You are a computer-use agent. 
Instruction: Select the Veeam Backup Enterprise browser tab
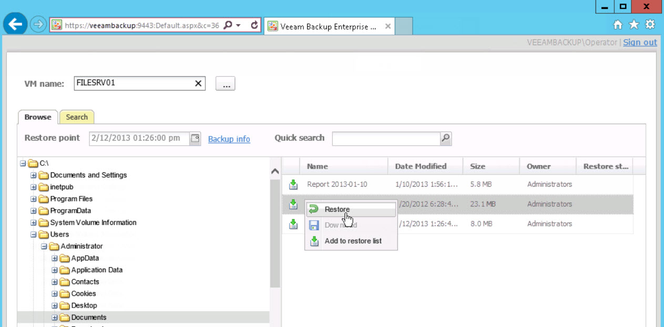[330, 26]
